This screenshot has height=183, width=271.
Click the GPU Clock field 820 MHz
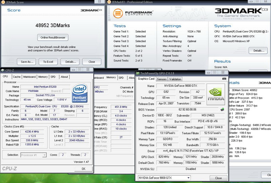[x=164, y=157]
